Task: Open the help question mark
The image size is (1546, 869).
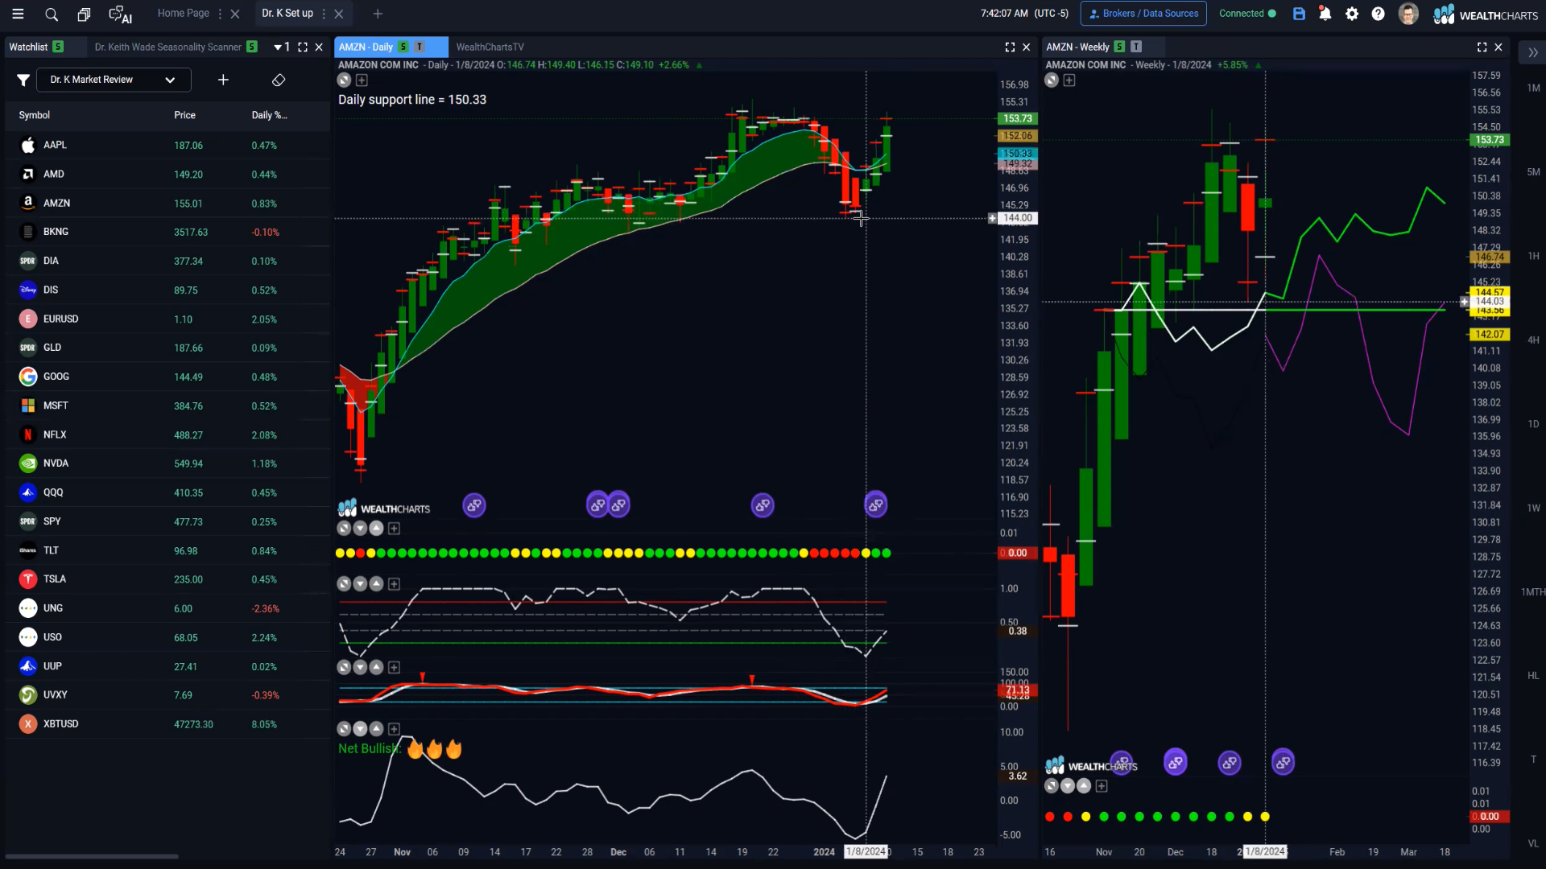Action: coord(1379,14)
